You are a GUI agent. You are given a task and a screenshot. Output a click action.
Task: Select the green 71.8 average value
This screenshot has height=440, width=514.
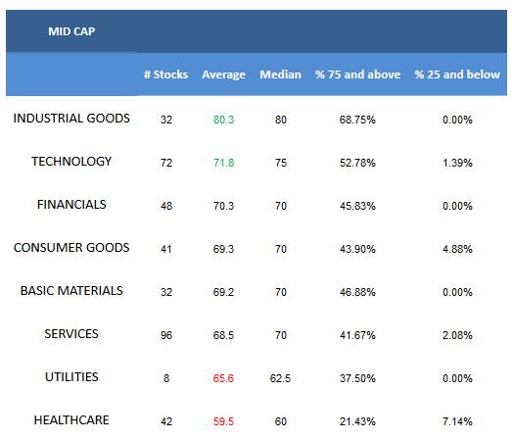(223, 163)
